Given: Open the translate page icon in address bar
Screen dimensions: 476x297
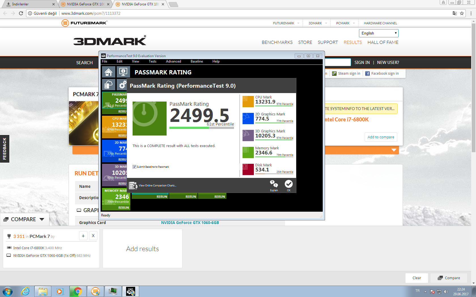Looking at the screenshot, I should tap(454, 13).
